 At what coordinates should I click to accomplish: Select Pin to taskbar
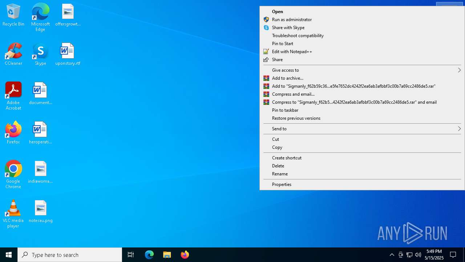(362, 110)
